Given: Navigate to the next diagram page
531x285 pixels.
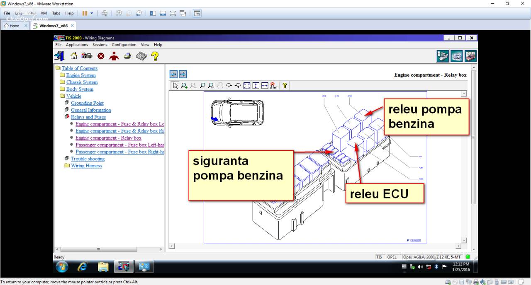Looking at the screenshot, I should click(x=183, y=75).
